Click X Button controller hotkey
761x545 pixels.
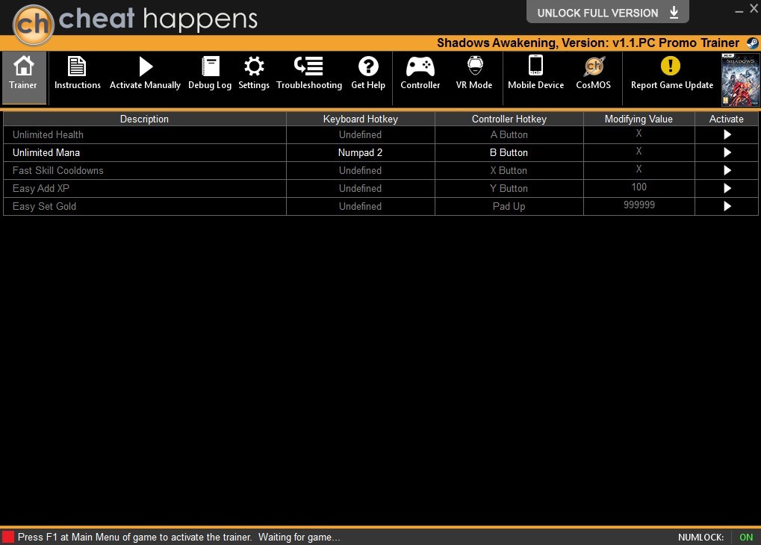(x=509, y=171)
